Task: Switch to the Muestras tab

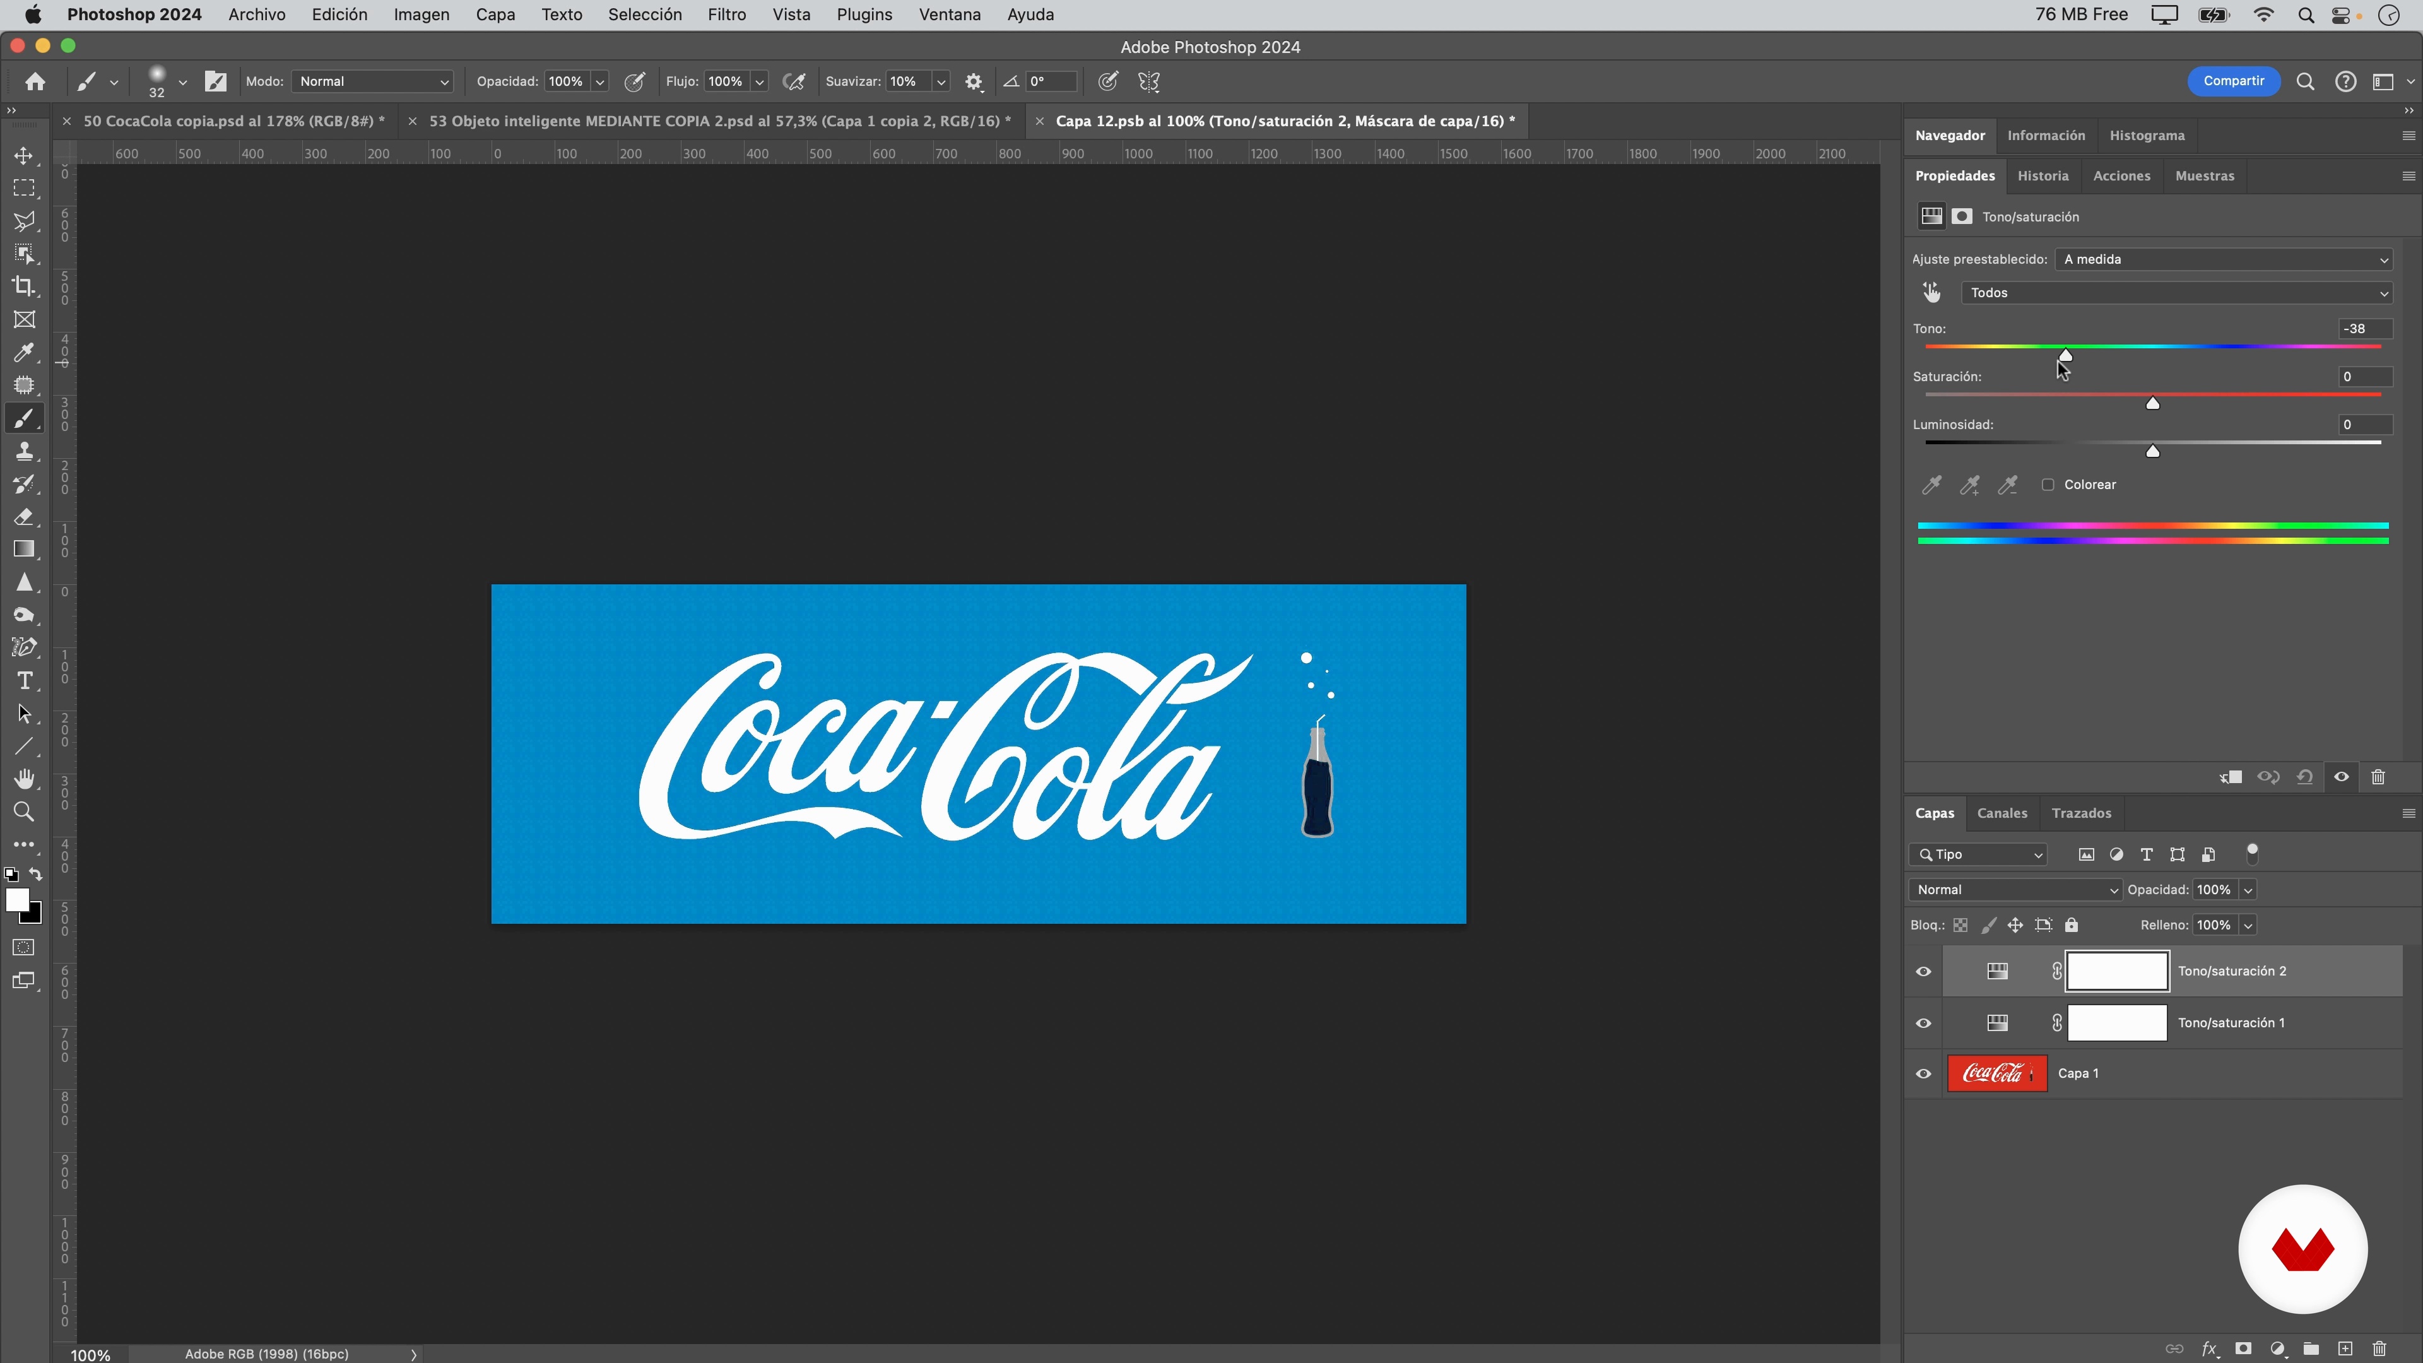Action: (x=2204, y=176)
